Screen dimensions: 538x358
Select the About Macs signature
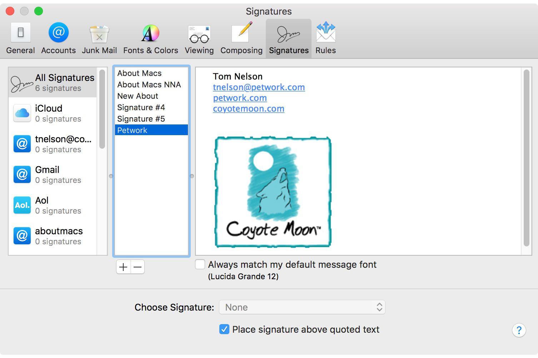click(x=151, y=73)
